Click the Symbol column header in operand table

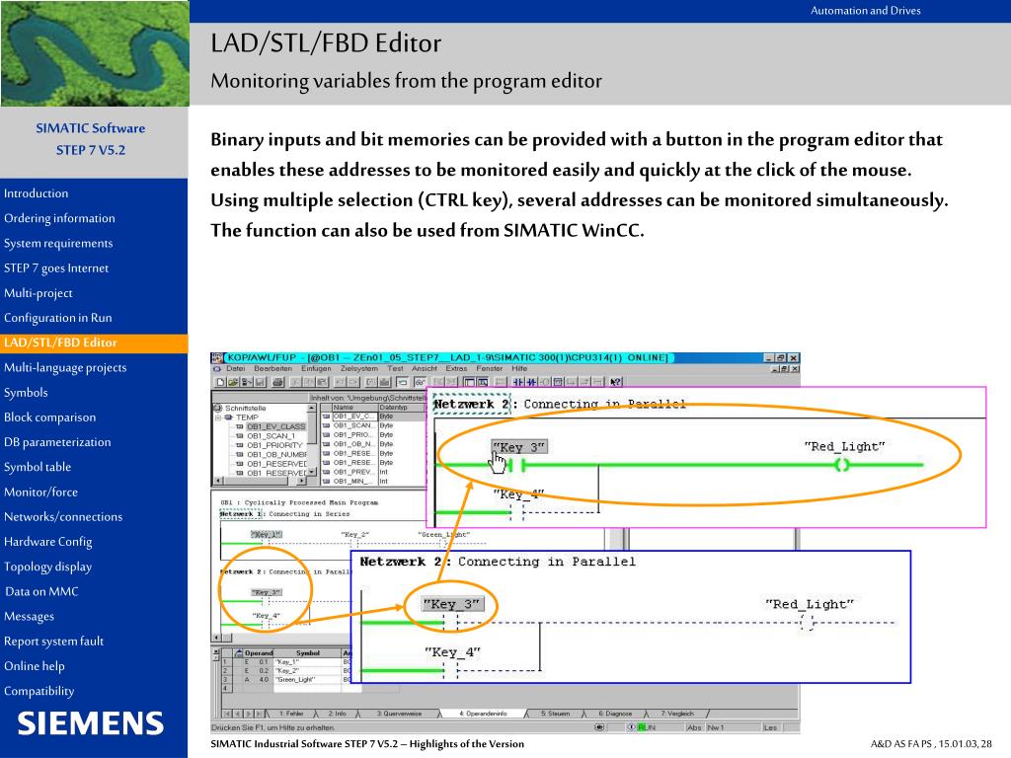(x=308, y=653)
